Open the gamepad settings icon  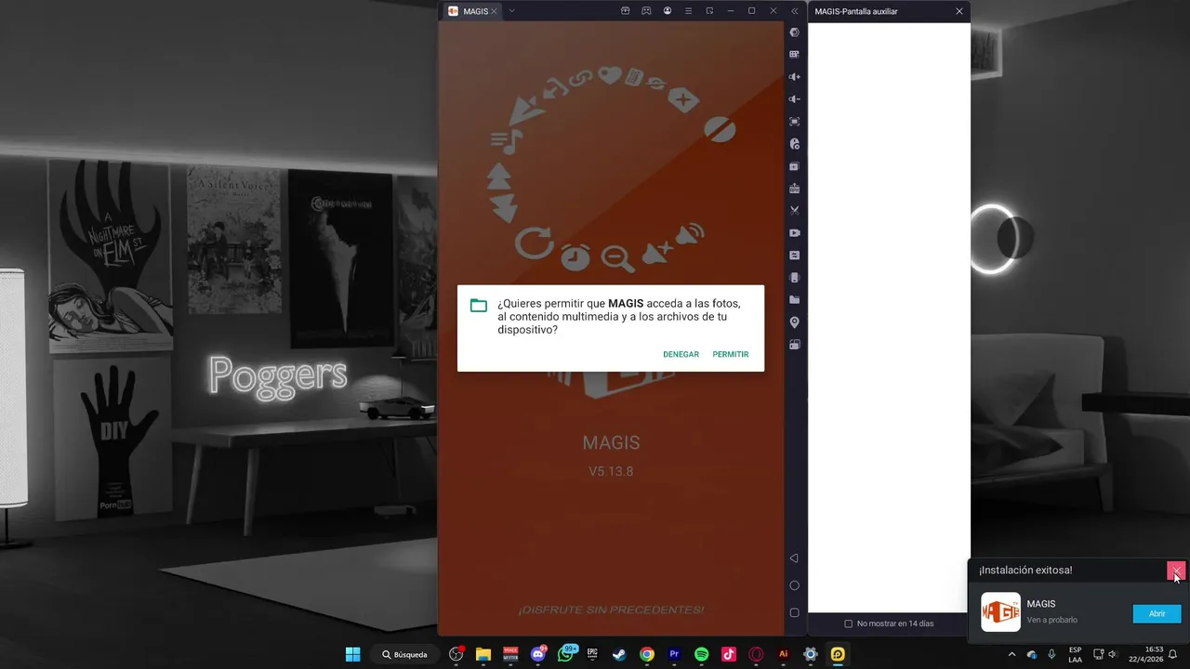[646, 11]
